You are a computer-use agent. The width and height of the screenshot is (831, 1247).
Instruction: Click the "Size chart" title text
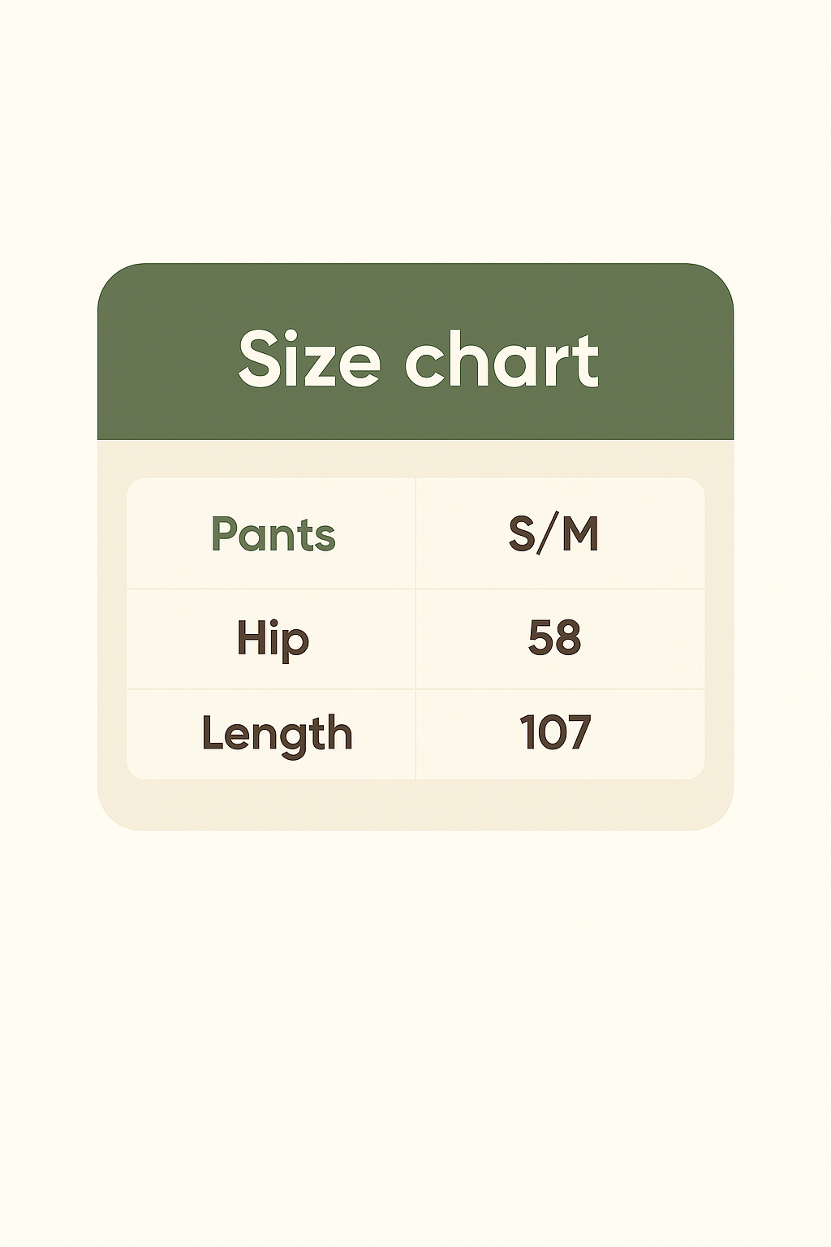click(419, 360)
